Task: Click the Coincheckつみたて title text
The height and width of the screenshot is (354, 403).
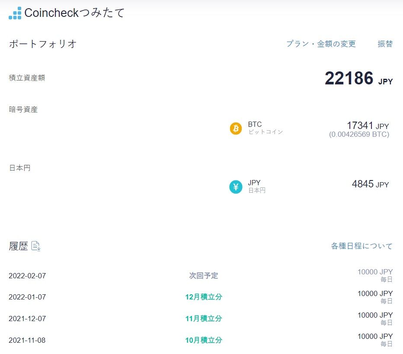Action: (74, 13)
